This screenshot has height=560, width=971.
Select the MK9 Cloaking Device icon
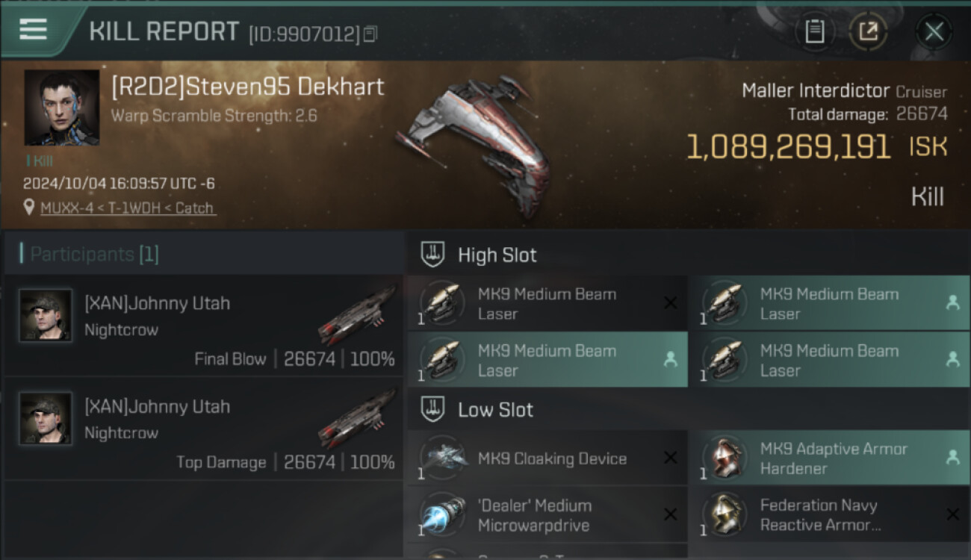(x=443, y=458)
